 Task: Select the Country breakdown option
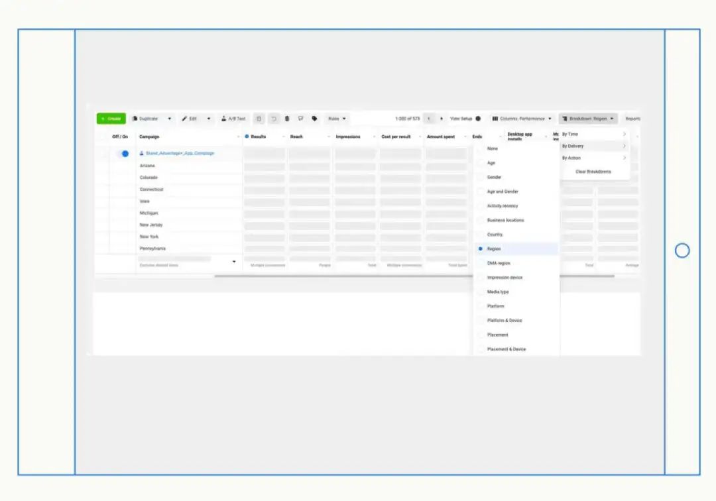(x=516, y=235)
